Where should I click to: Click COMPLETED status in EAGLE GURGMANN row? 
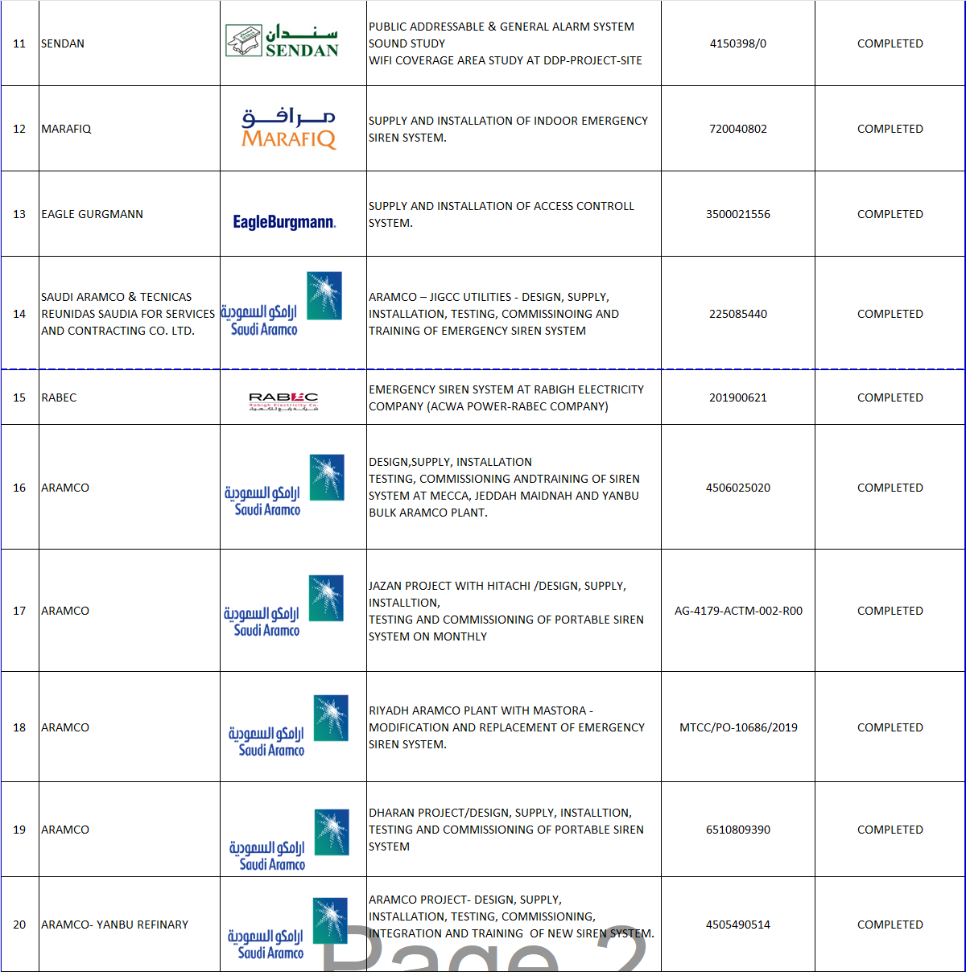(x=890, y=214)
